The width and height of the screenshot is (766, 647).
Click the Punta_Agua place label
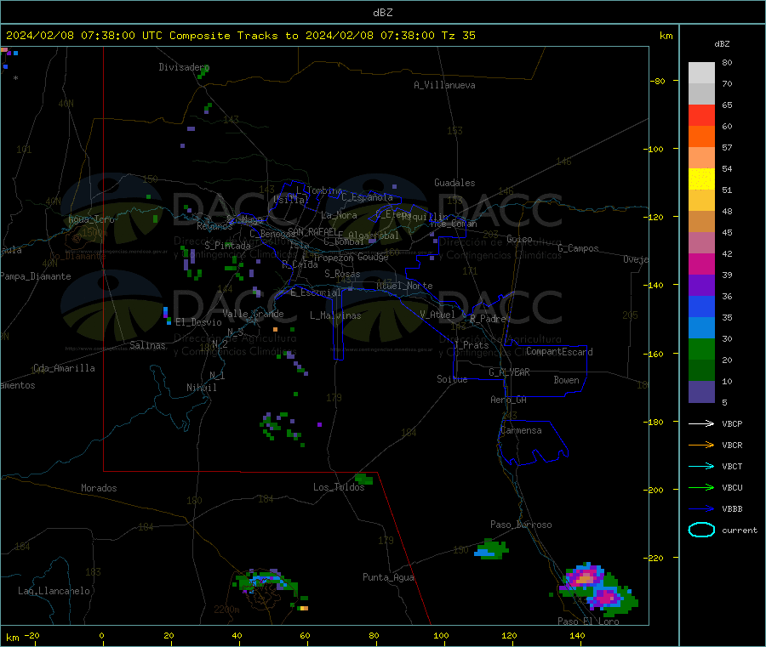click(x=388, y=577)
